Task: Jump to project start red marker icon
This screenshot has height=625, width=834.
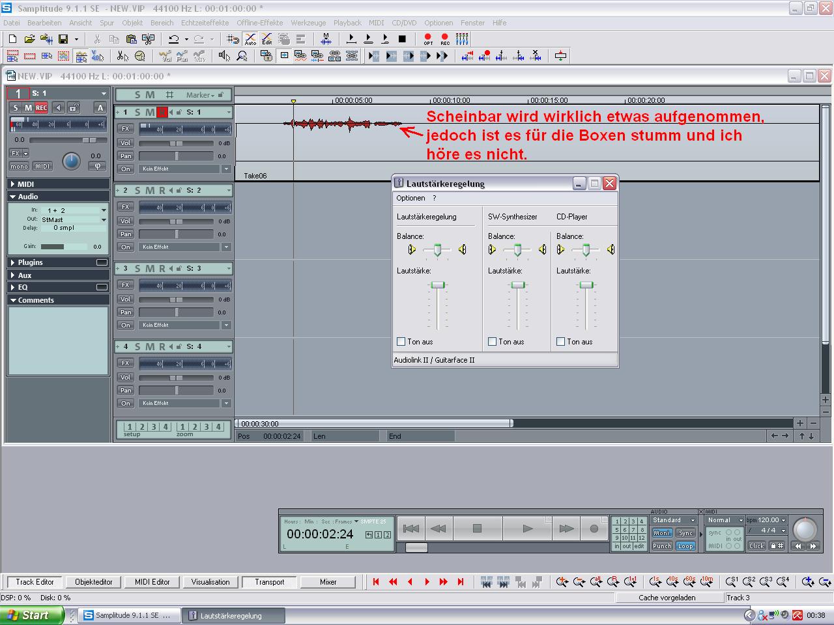Action: 376,582
